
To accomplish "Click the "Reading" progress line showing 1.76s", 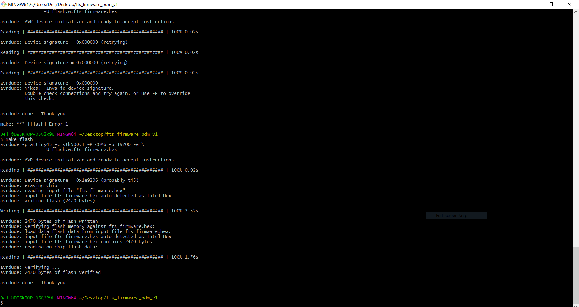I will point(99,257).
